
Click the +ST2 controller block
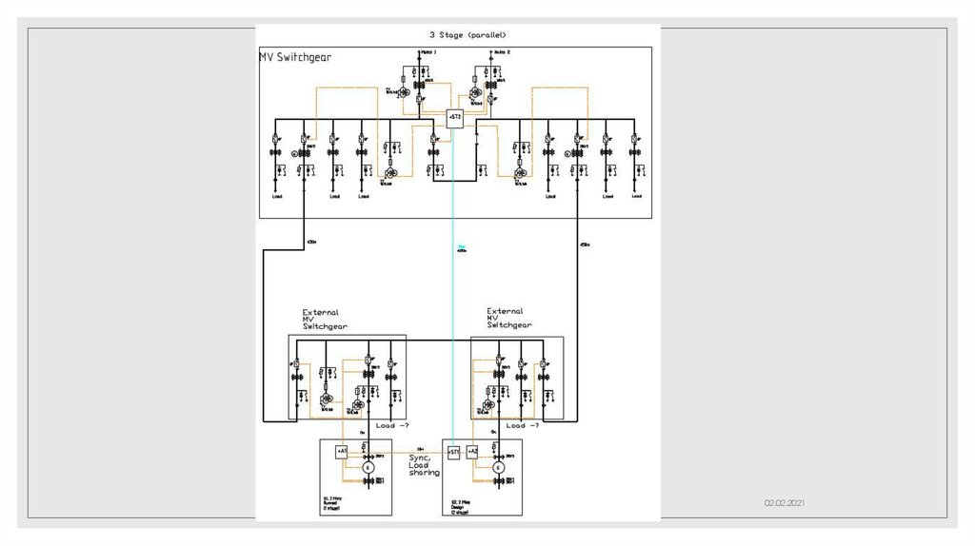455,119
